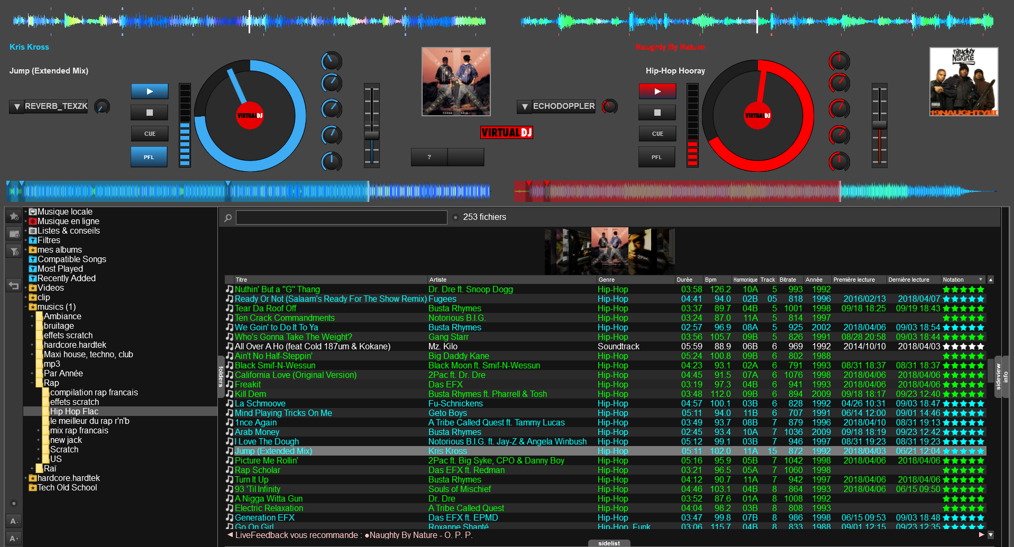
Task: Click the top blue EQ knob, left deck
Action: point(332,61)
